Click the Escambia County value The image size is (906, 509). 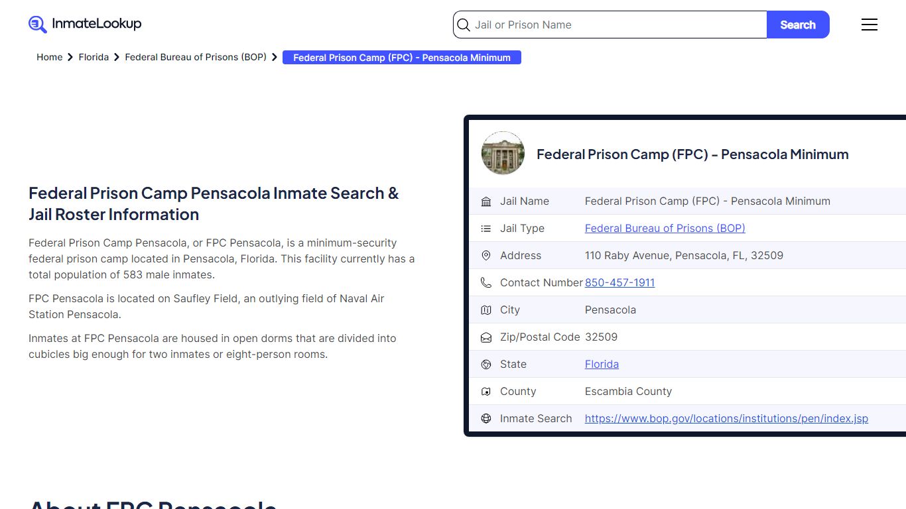[628, 392]
